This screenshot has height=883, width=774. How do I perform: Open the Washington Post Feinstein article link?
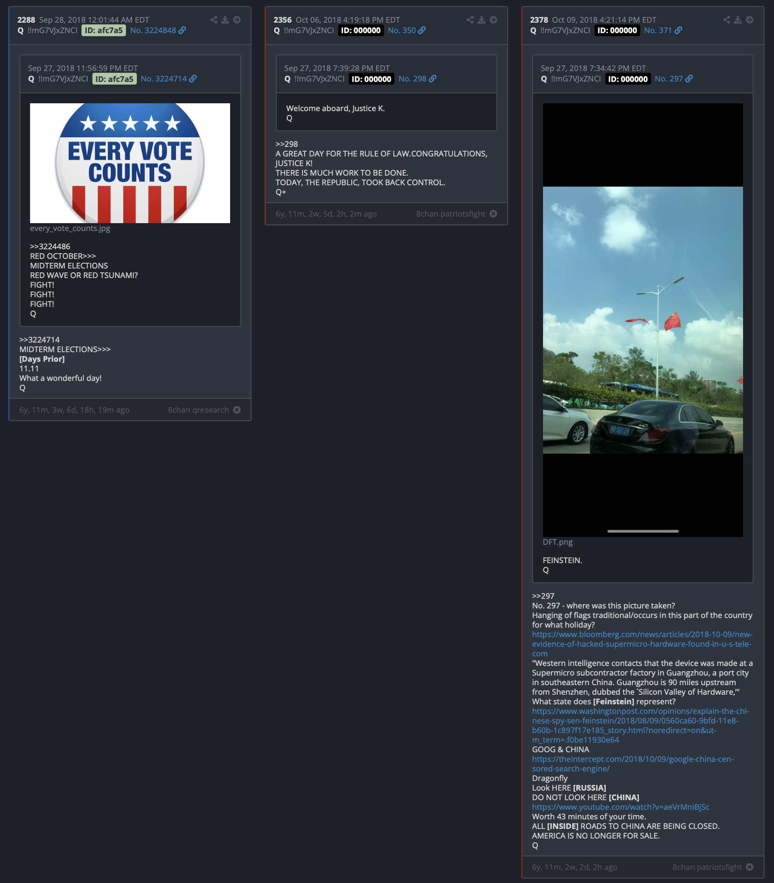640,725
